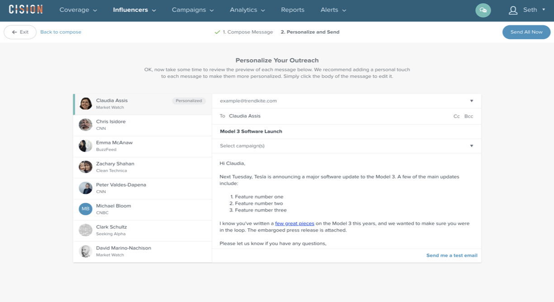Screen dimensions: 554x302
Task: Expand the sender email address dropdown
Action: (471, 101)
